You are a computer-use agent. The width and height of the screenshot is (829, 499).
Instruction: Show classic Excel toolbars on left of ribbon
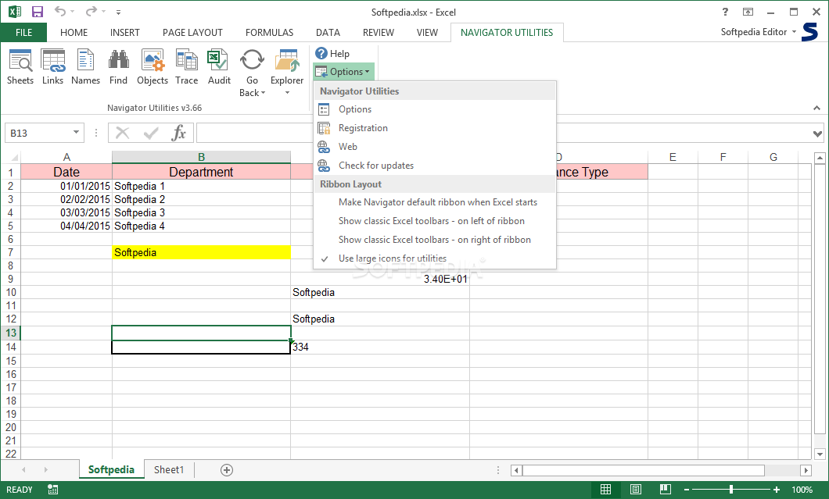(x=435, y=221)
